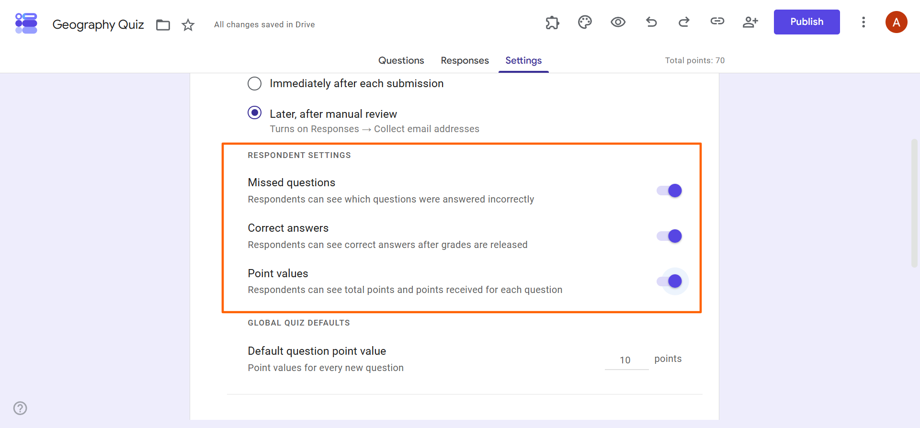Edit default question point value field
This screenshot has width=920, height=428.
[626, 360]
